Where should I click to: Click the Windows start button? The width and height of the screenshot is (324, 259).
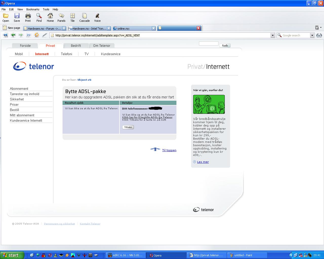(x=12, y=255)
